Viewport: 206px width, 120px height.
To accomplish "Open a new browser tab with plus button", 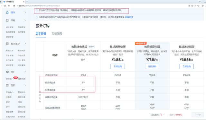I will pos(27,2).
